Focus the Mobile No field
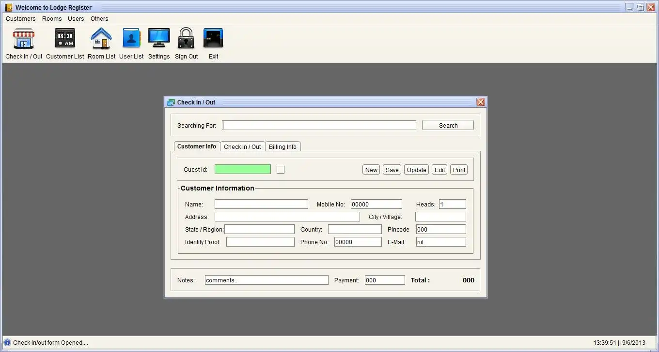Image resolution: width=659 pixels, height=352 pixels. pyautogui.click(x=377, y=204)
